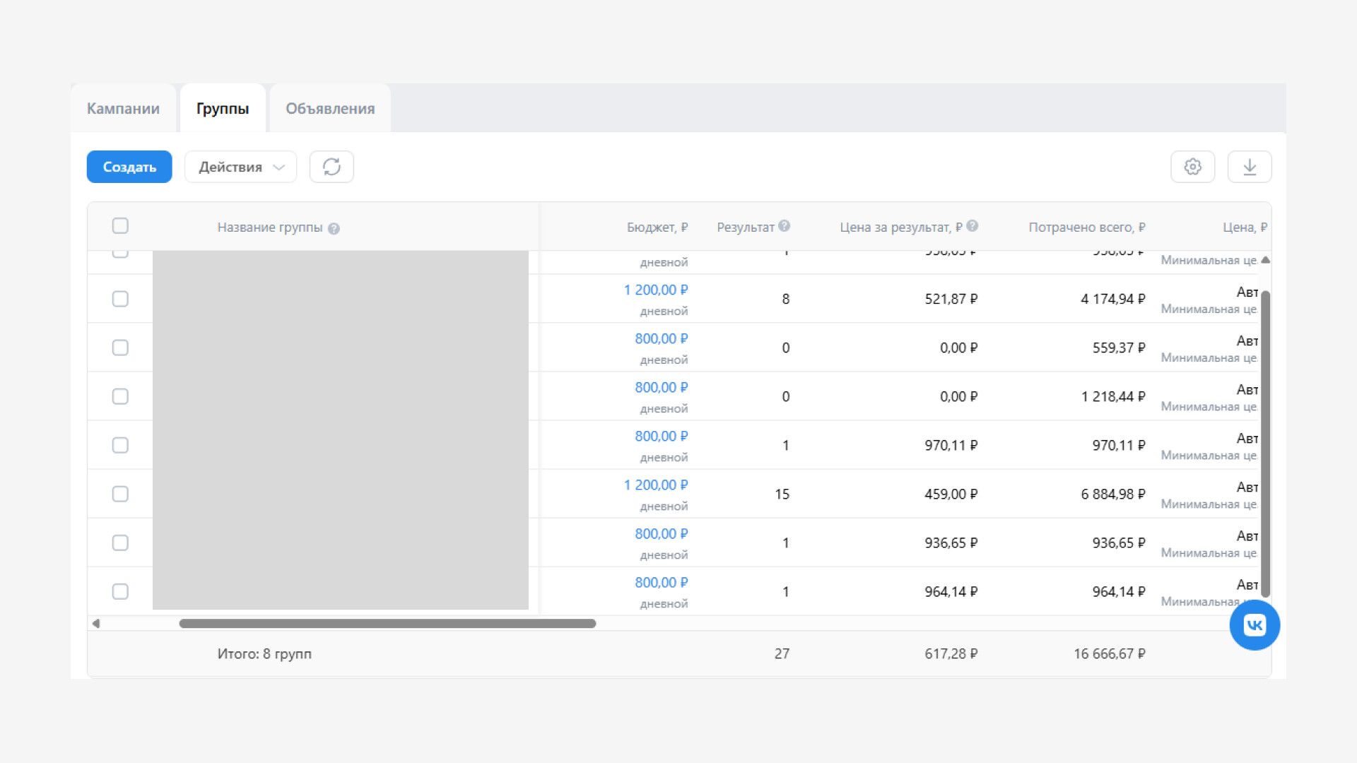
Task: Click the 1 200,00 ₽ budget with 15 results
Action: click(x=655, y=485)
